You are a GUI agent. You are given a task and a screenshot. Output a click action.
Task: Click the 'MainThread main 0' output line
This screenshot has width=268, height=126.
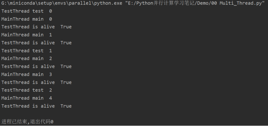[27, 19]
